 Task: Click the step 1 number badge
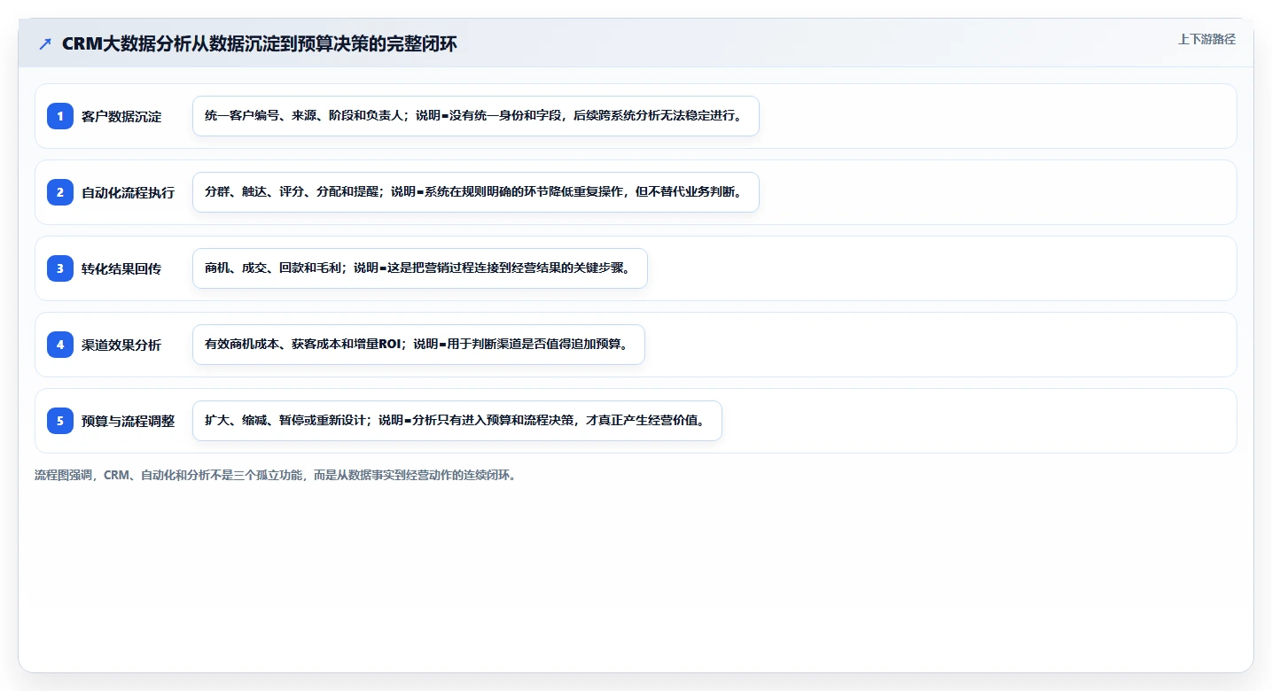click(60, 116)
